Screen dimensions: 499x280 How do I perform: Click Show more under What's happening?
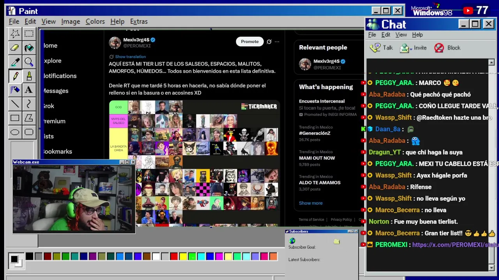pos(311,203)
